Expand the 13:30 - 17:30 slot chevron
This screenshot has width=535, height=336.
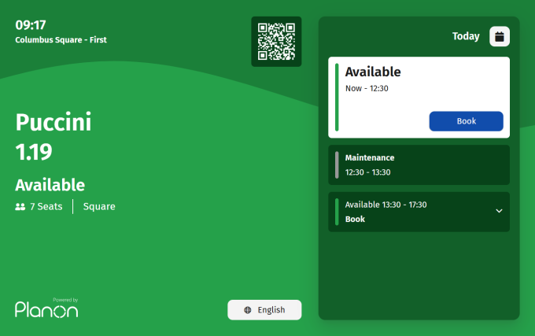(x=499, y=211)
